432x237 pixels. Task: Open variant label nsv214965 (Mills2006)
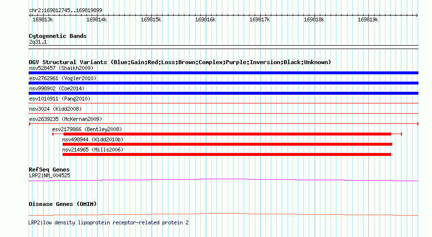click(x=93, y=150)
